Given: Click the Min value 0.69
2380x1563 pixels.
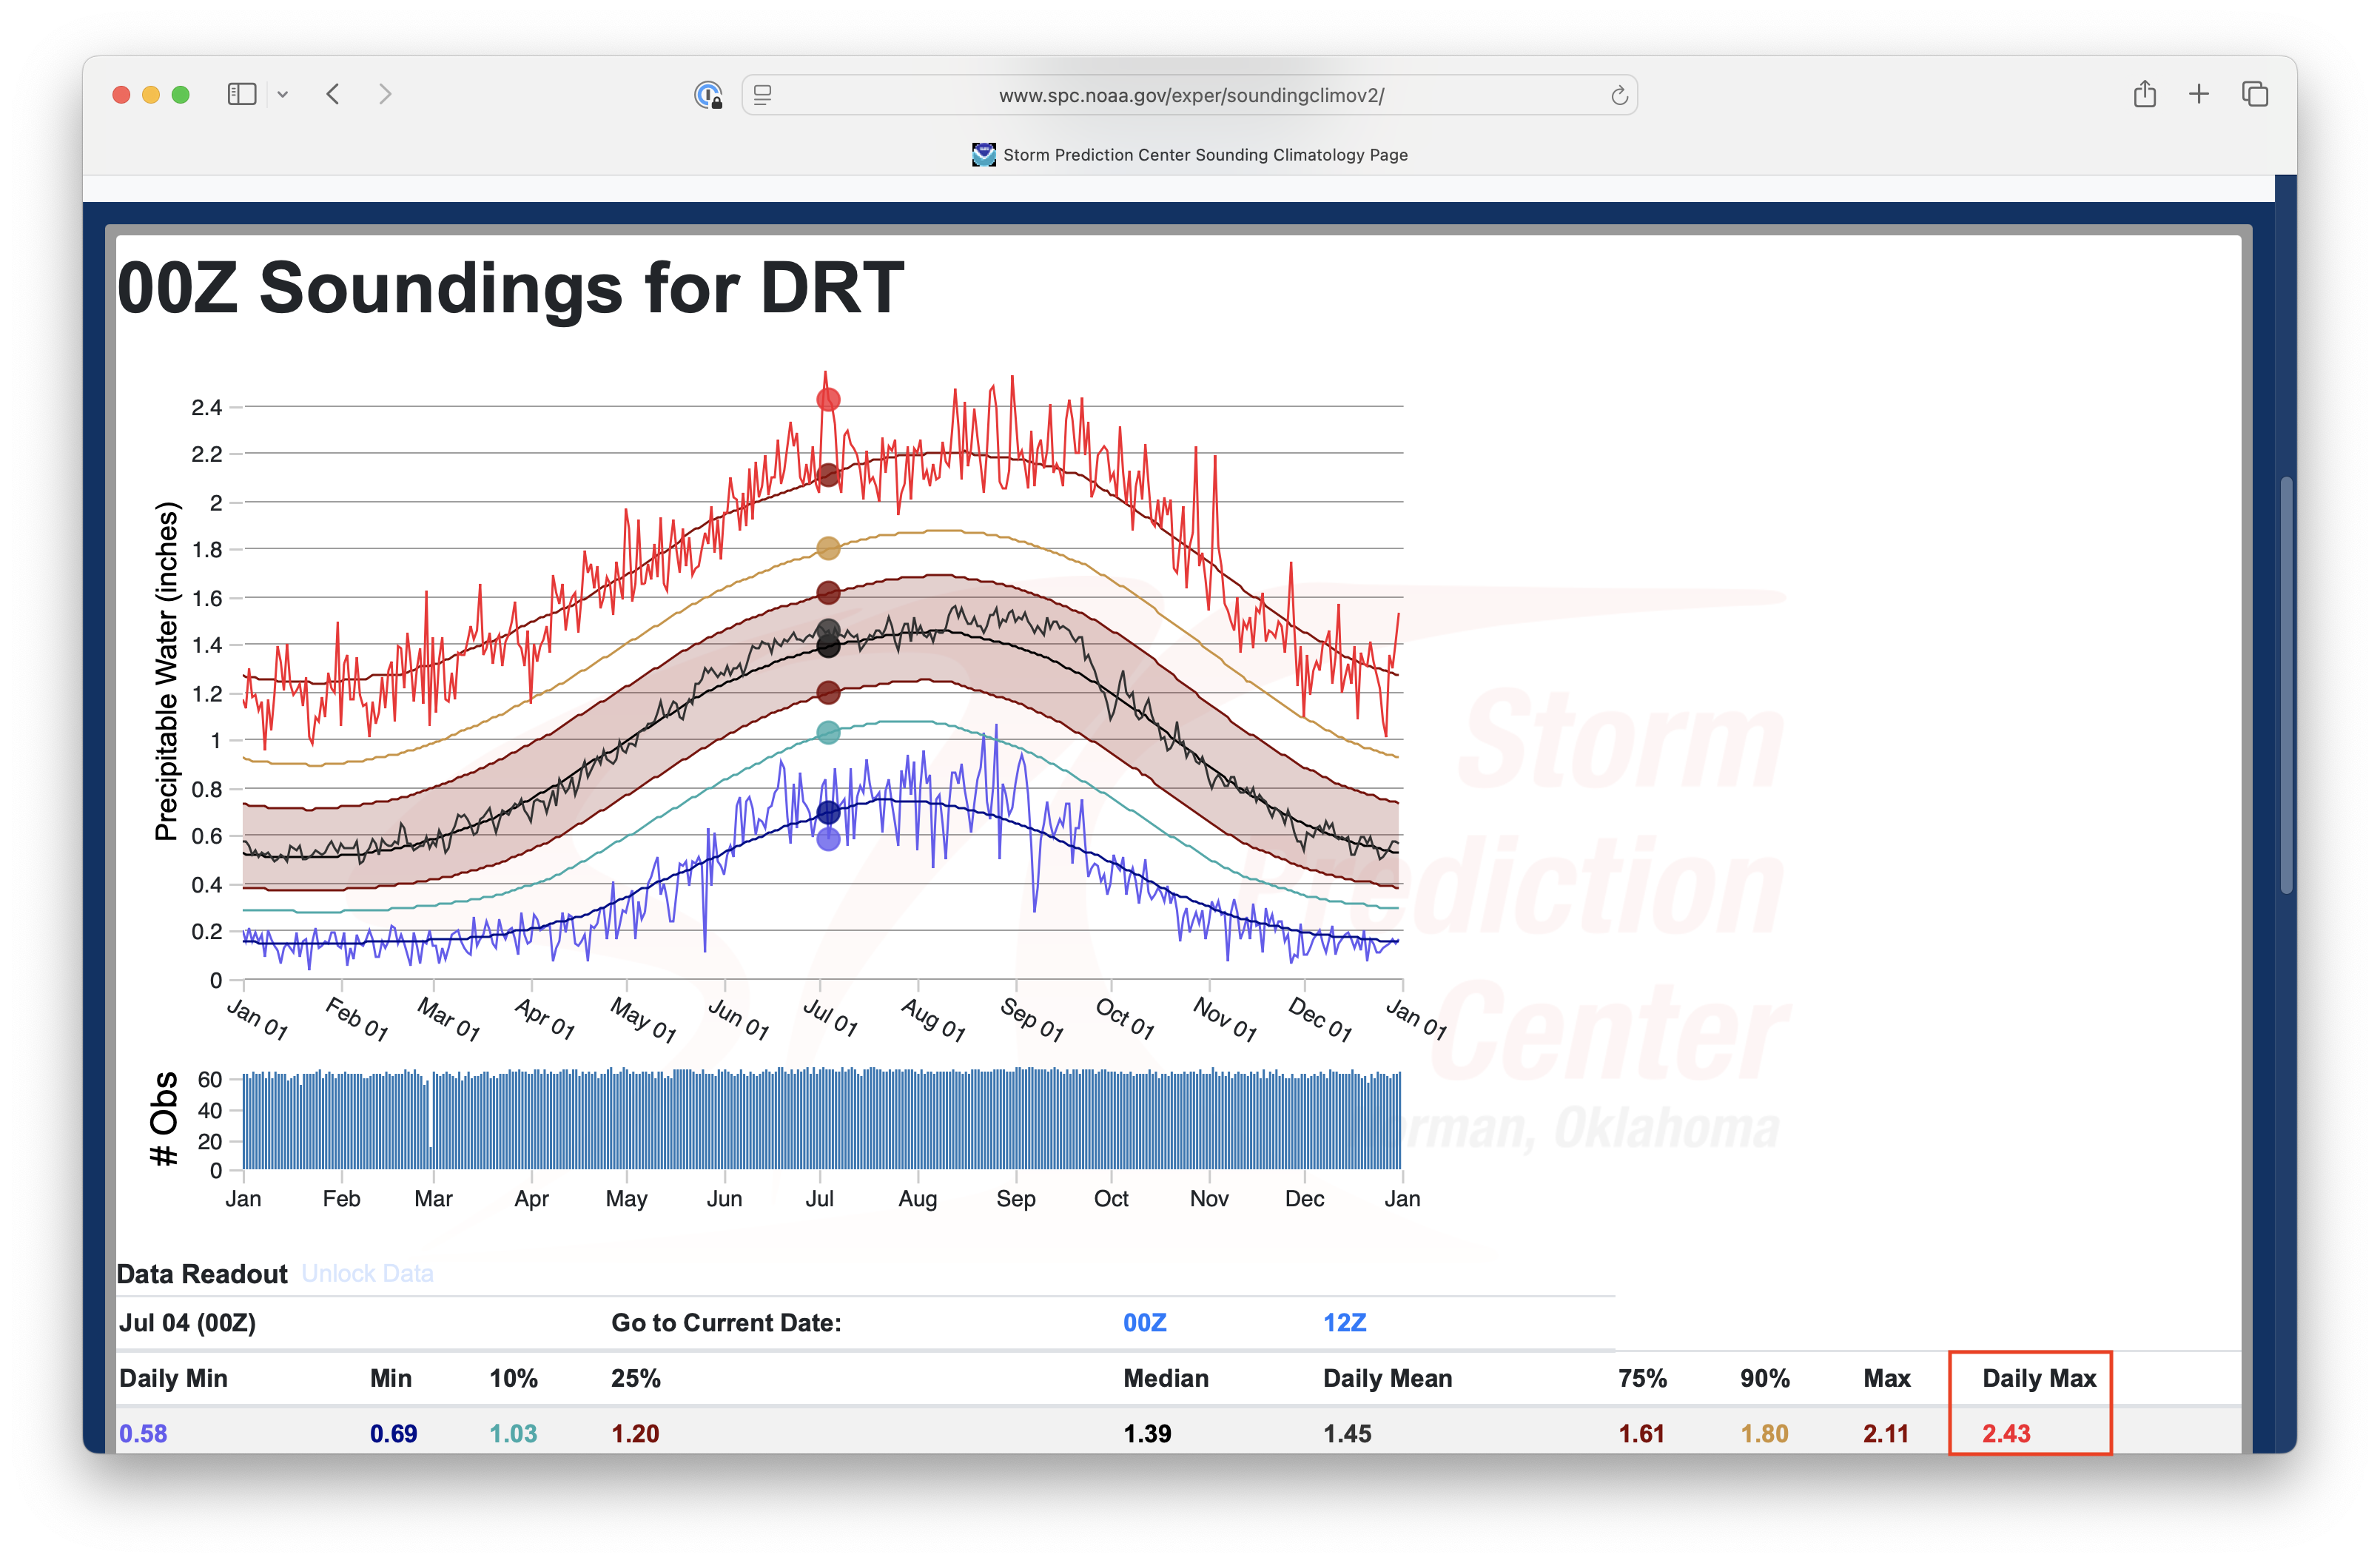Looking at the screenshot, I should [393, 1433].
